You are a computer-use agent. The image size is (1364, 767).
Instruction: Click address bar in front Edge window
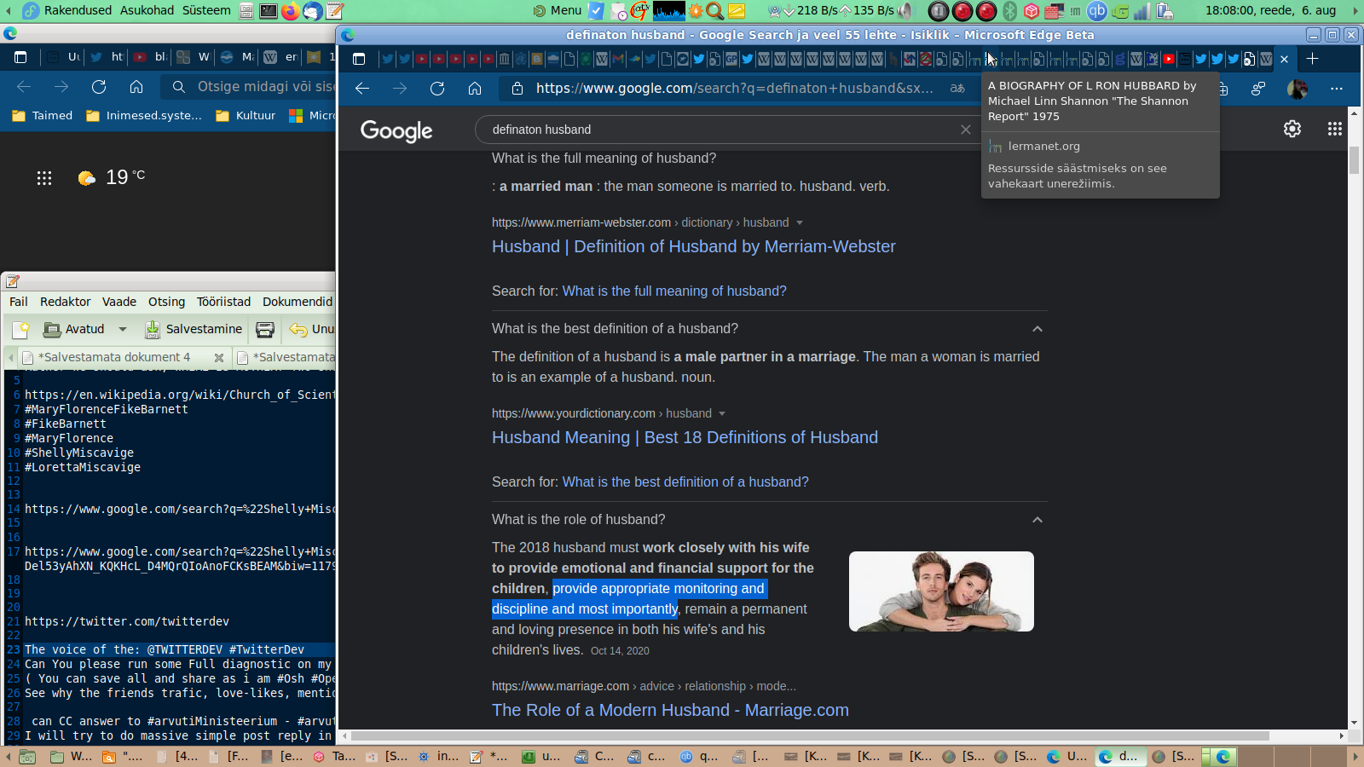tap(734, 88)
